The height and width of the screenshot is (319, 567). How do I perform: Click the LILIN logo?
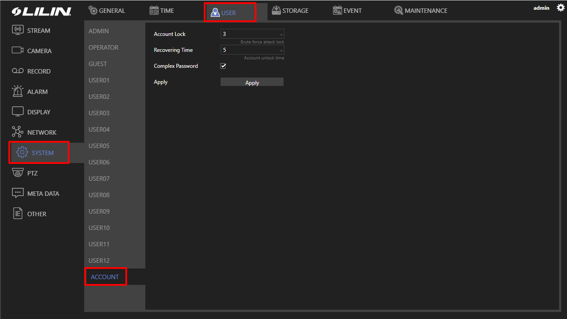click(42, 12)
